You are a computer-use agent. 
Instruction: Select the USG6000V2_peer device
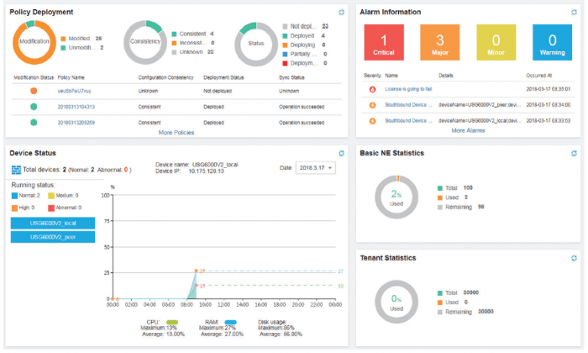(52, 237)
